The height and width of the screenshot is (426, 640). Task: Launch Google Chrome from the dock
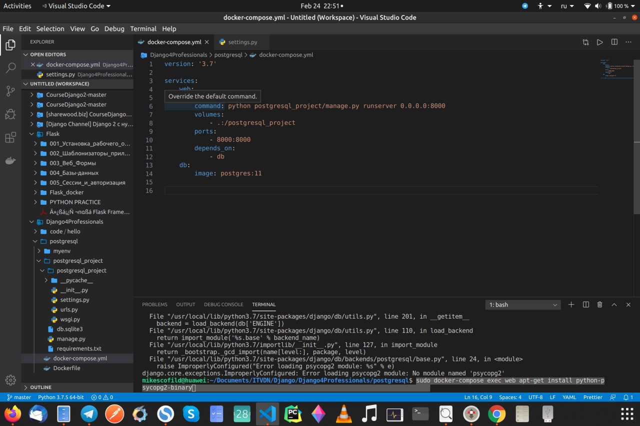496,414
